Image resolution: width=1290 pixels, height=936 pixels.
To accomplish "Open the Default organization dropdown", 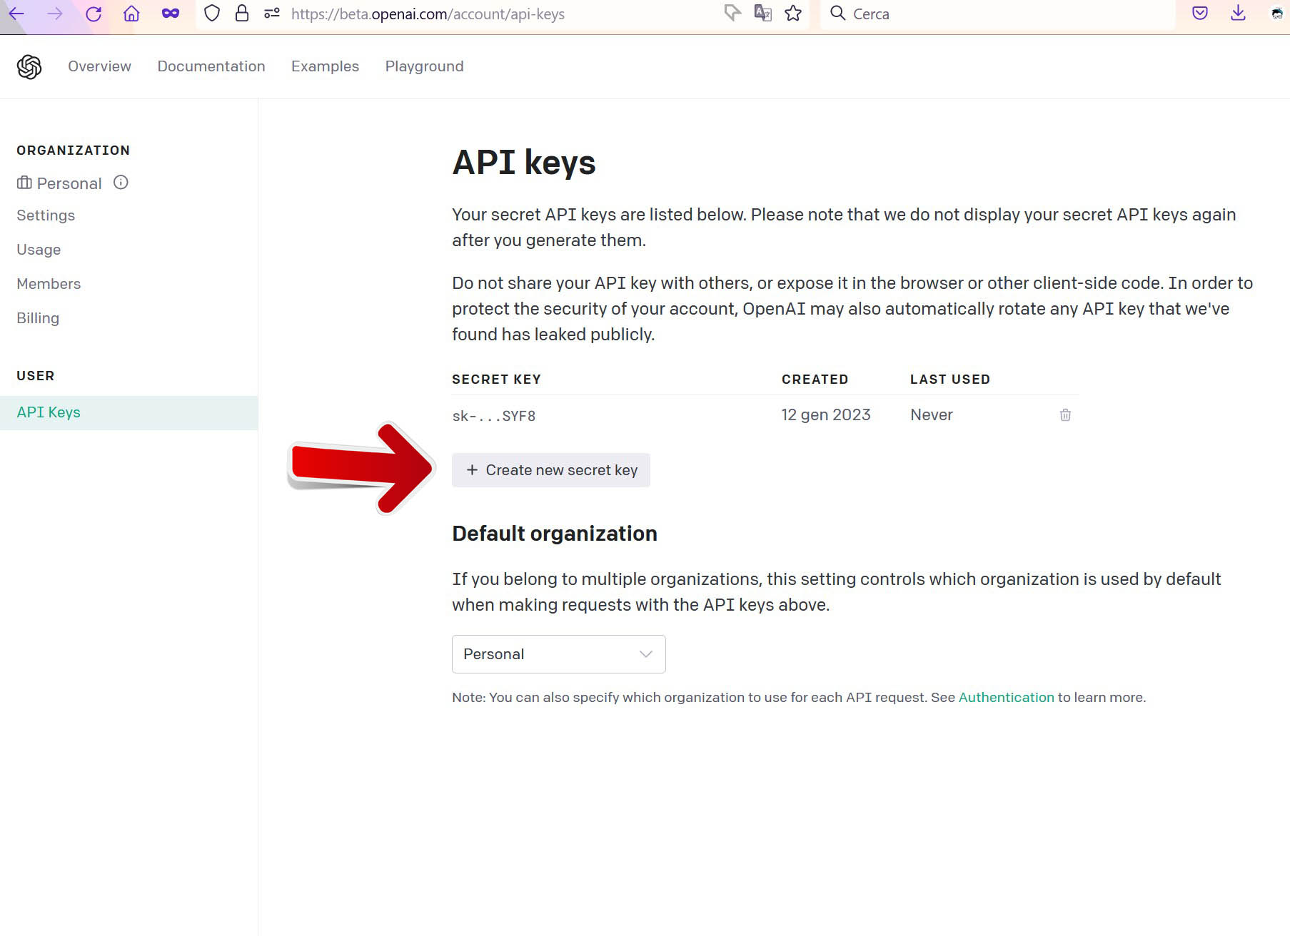I will click(558, 653).
